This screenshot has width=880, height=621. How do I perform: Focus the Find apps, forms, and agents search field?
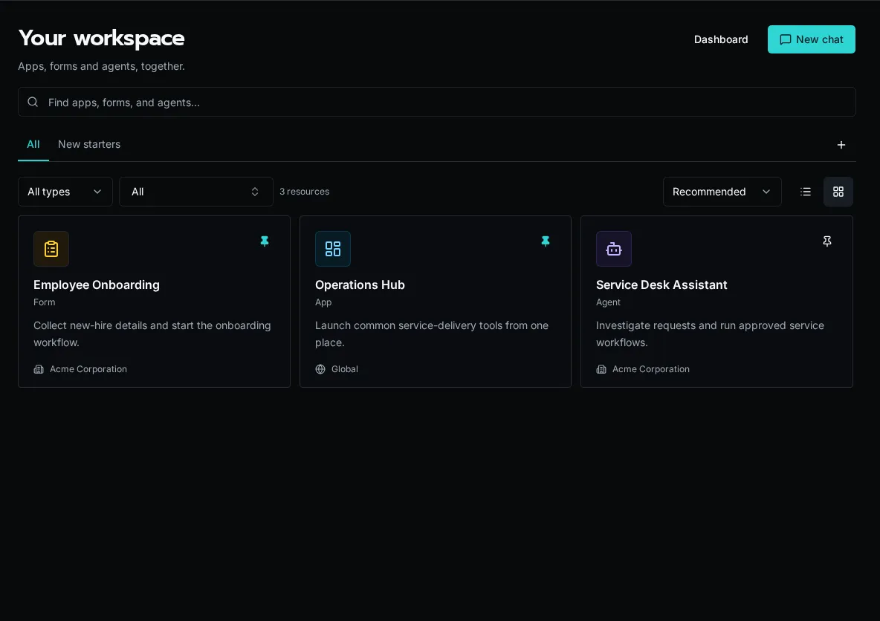pos(436,102)
